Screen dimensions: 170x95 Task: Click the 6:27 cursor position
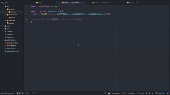click(x=27, y=93)
